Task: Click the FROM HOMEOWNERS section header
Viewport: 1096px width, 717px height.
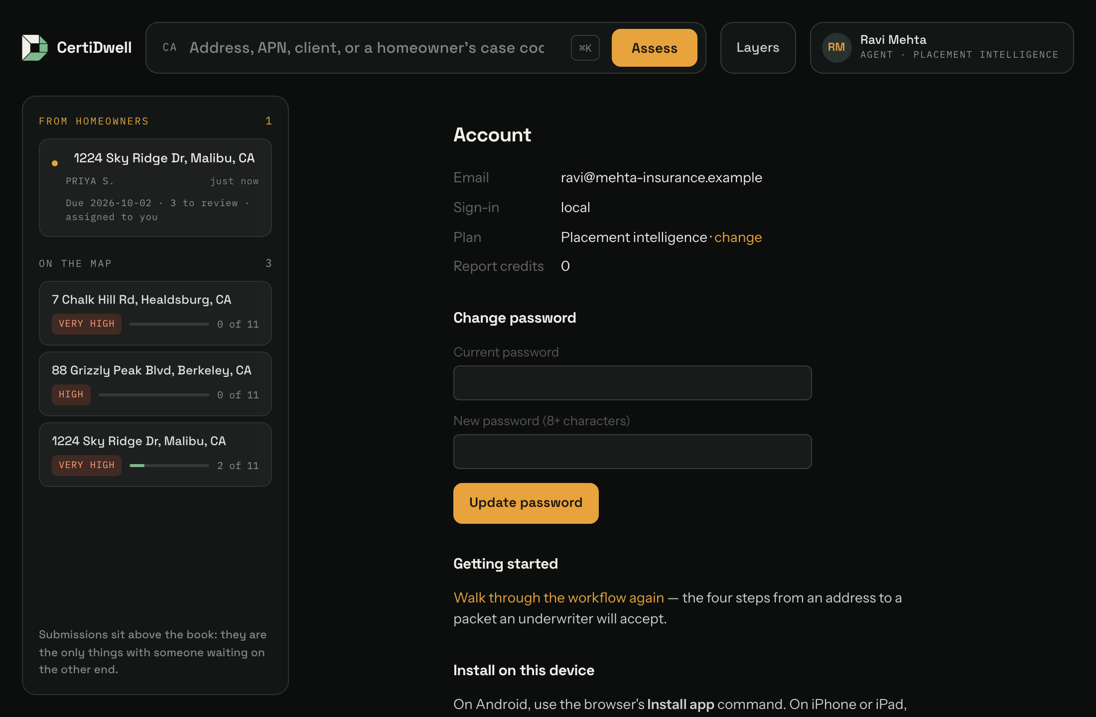Action: tap(94, 121)
